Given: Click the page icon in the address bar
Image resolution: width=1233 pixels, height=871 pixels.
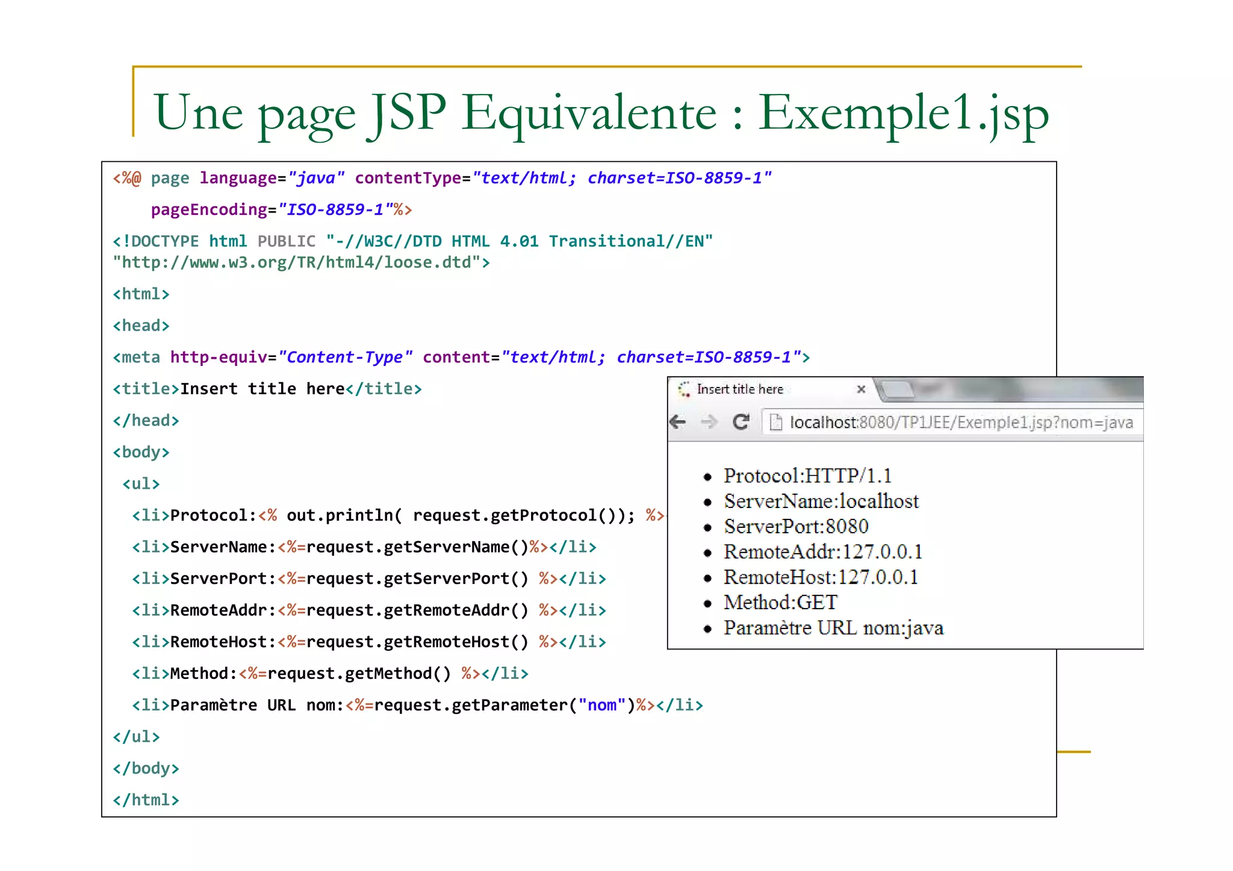Looking at the screenshot, I should coord(776,422).
